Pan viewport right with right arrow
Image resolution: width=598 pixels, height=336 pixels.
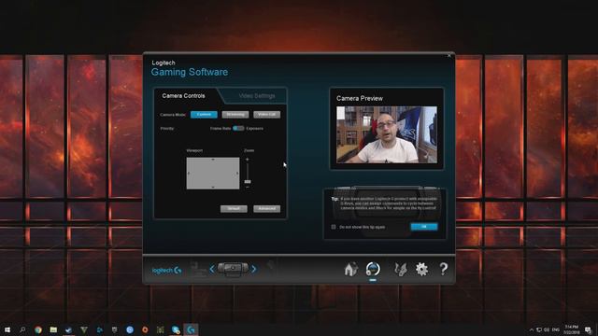click(x=237, y=174)
